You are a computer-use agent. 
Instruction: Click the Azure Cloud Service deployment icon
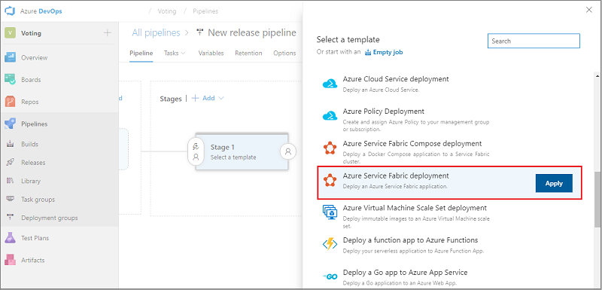pyautogui.click(x=330, y=84)
